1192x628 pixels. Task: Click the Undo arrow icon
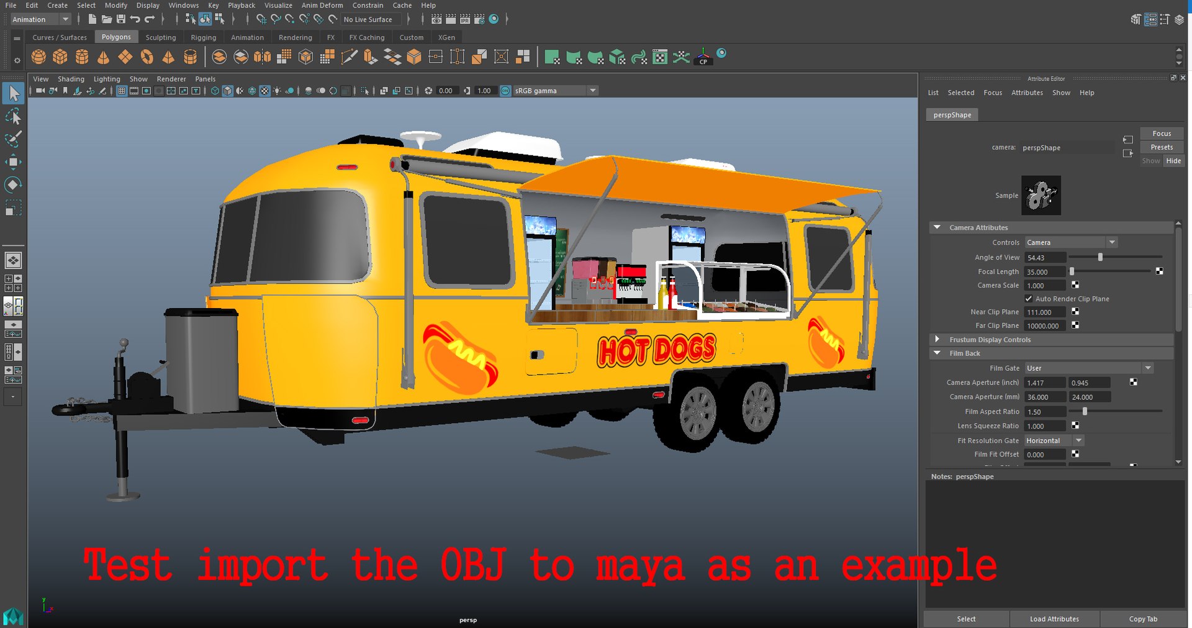pos(135,19)
